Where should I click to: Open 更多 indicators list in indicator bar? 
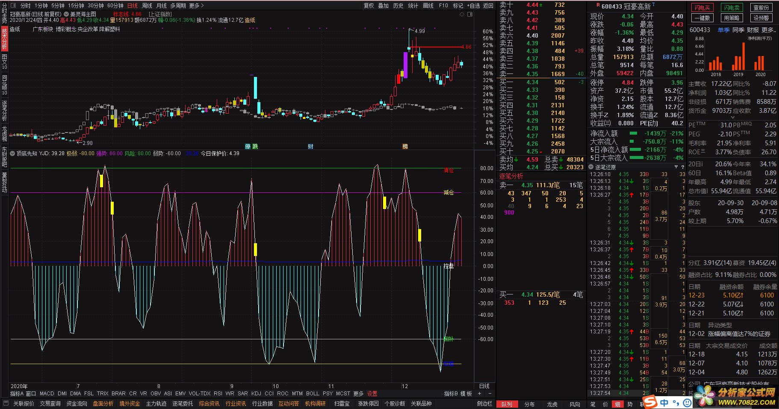(358, 393)
